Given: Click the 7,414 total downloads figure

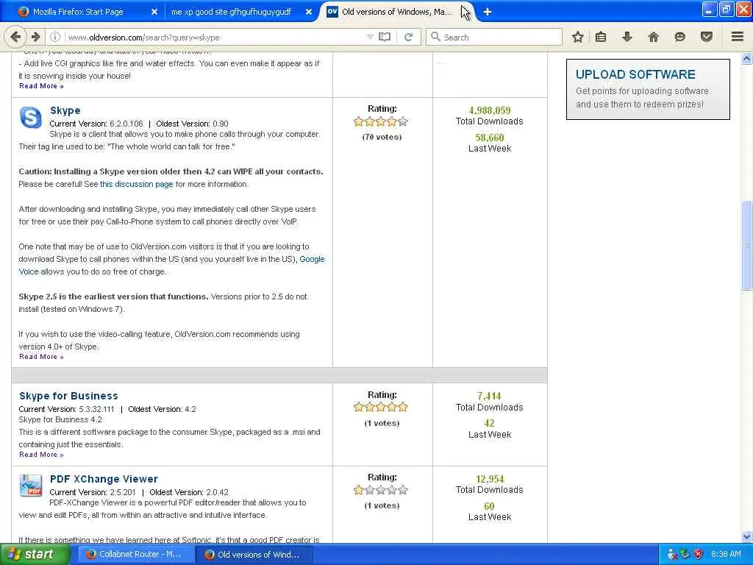Looking at the screenshot, I should 489,396.
